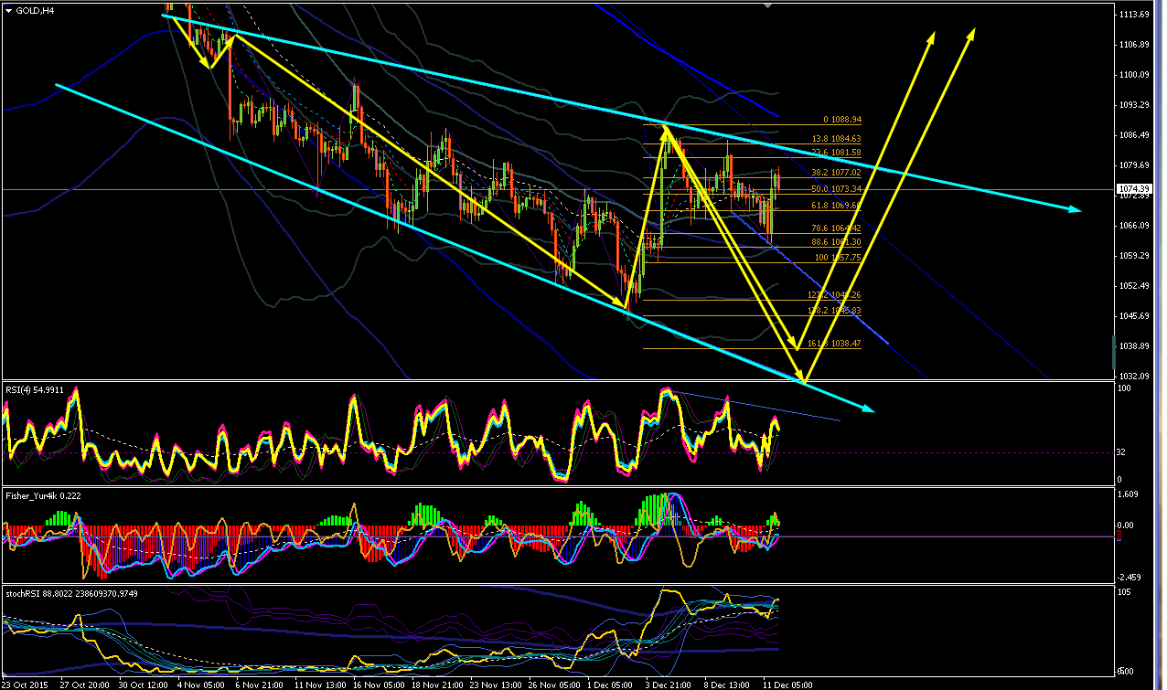Click the 23 Oct 2015 time axis label

(x=27, y=684)
